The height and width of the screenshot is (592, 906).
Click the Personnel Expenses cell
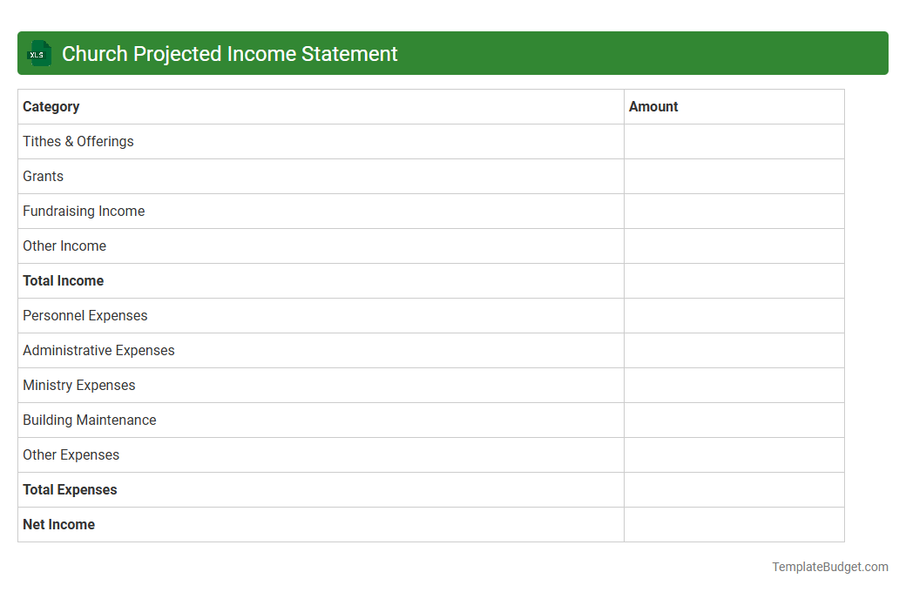click(x=85, y=315)
